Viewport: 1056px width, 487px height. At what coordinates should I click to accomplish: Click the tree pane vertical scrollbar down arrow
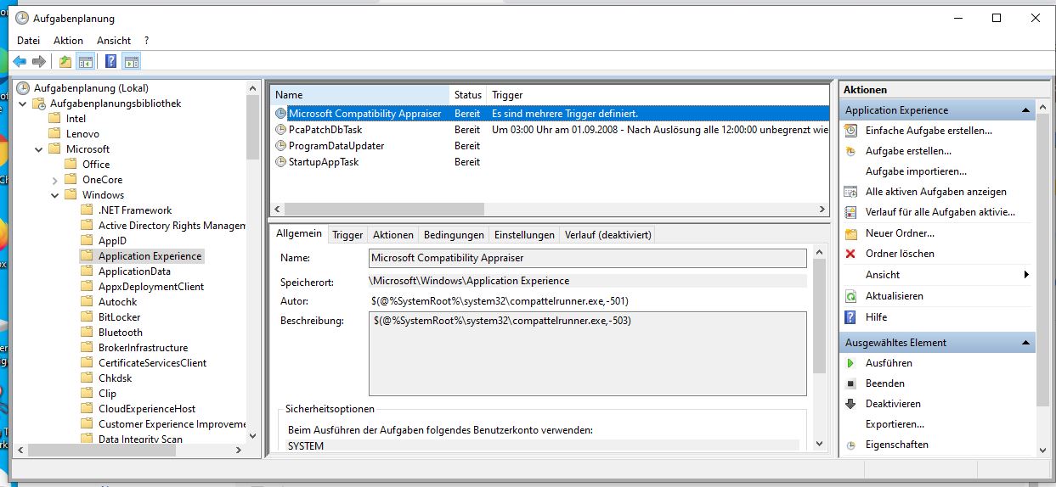[252, 436]
